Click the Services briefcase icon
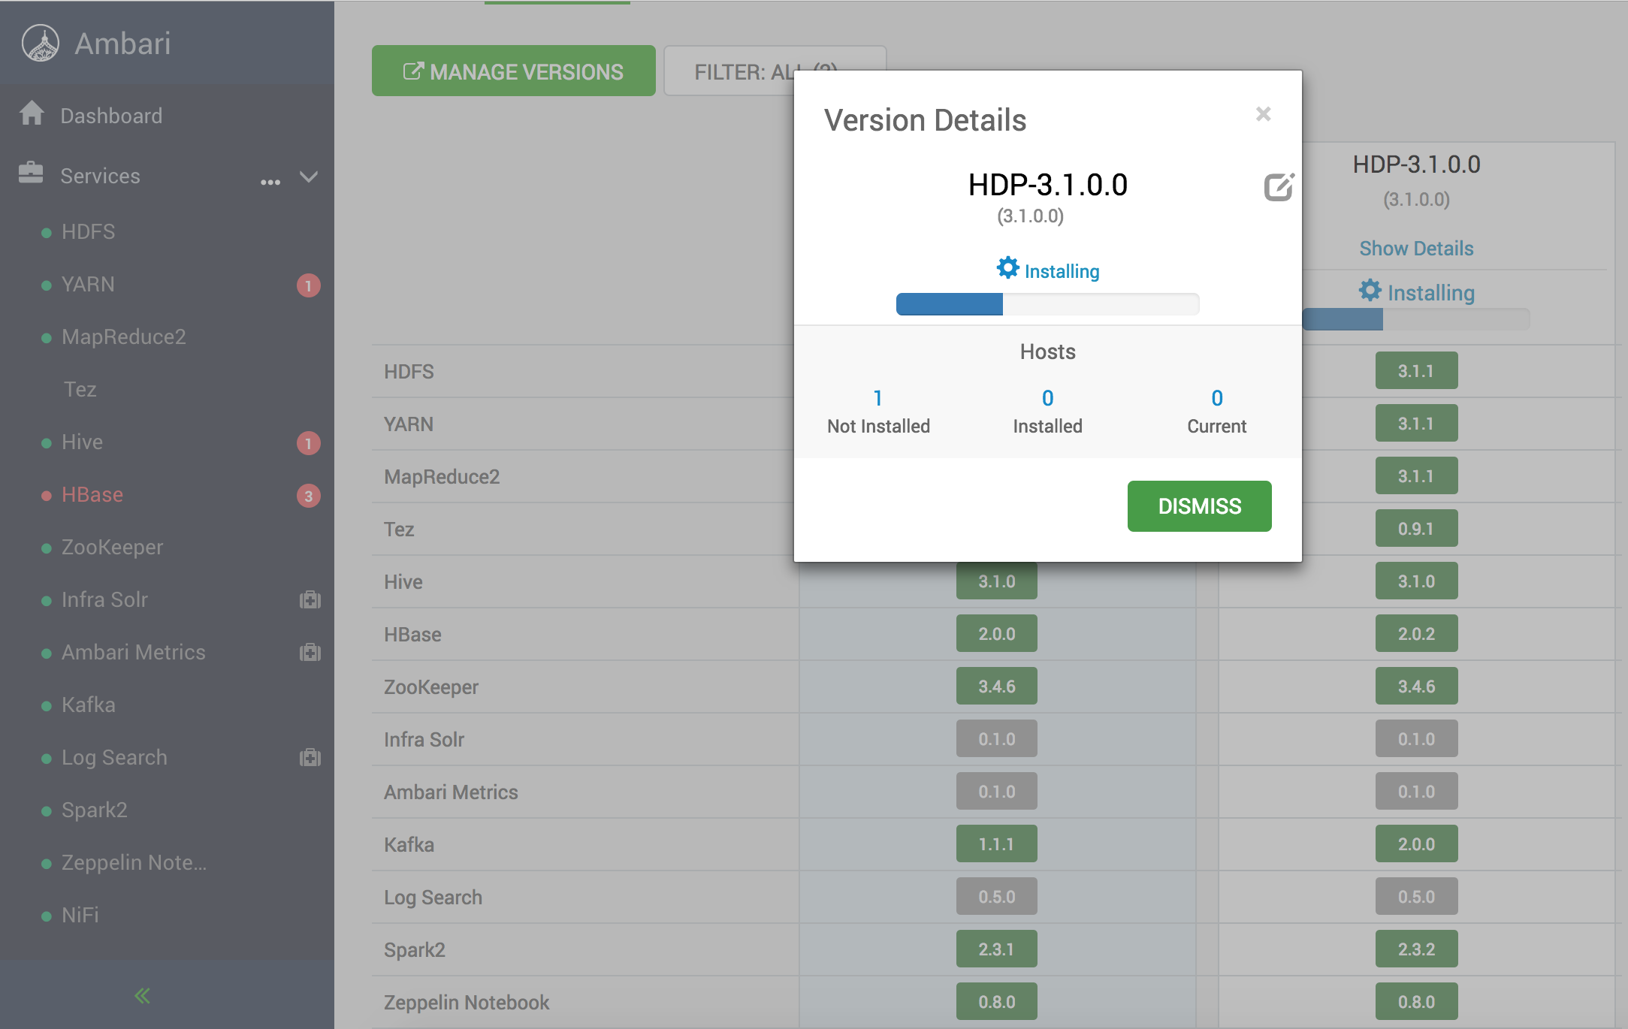The height and width of the screenshot is (1029, 1628). click(31, 174)
